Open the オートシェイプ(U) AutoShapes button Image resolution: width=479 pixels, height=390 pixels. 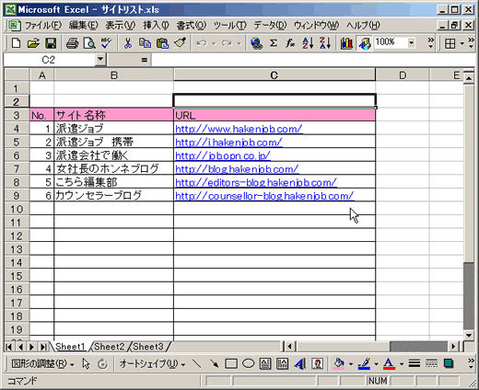(152, 364)
